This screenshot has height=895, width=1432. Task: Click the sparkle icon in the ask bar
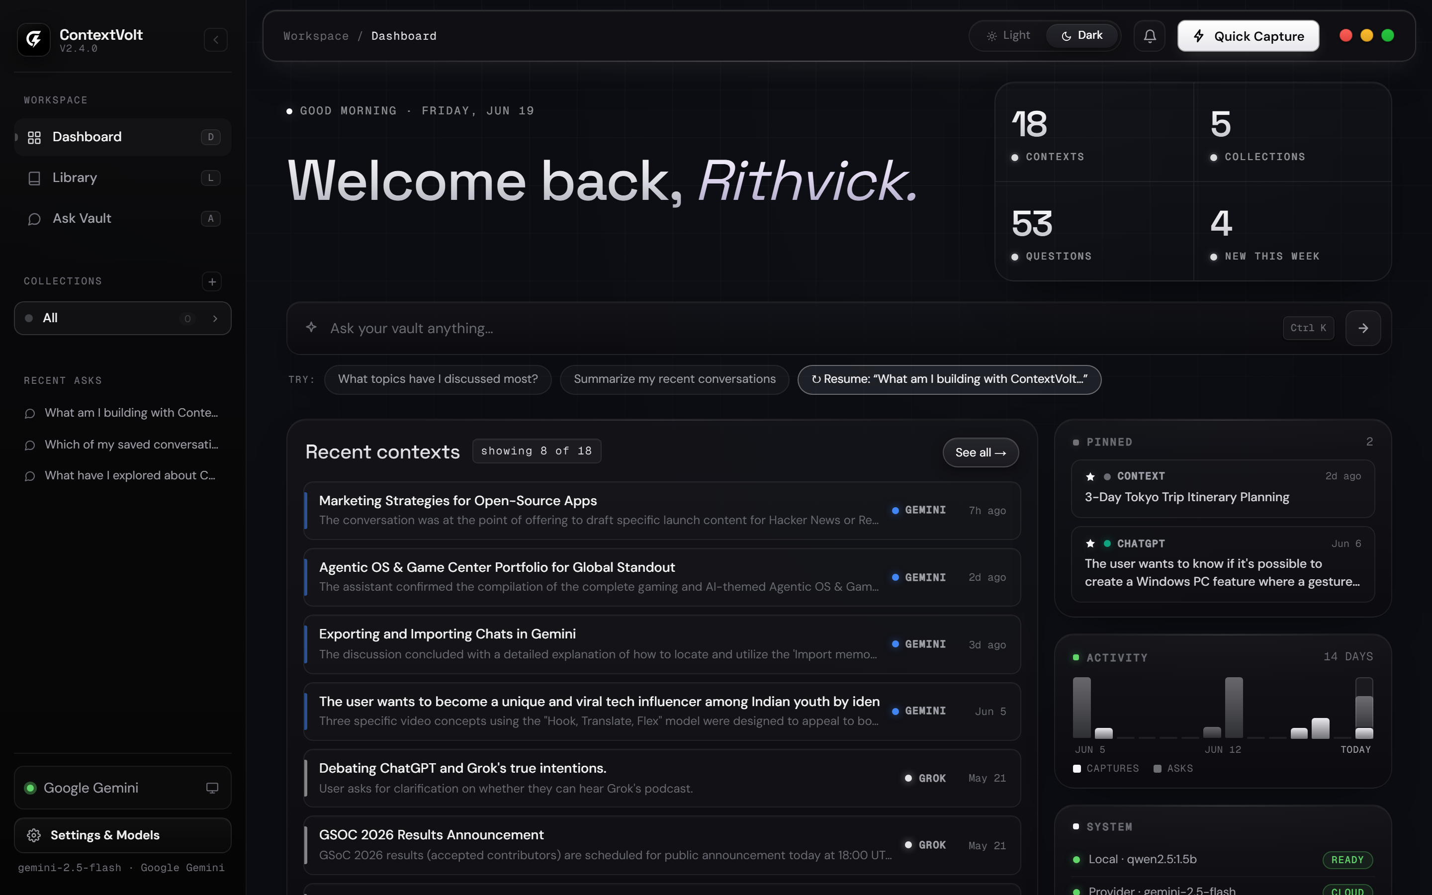311,327
